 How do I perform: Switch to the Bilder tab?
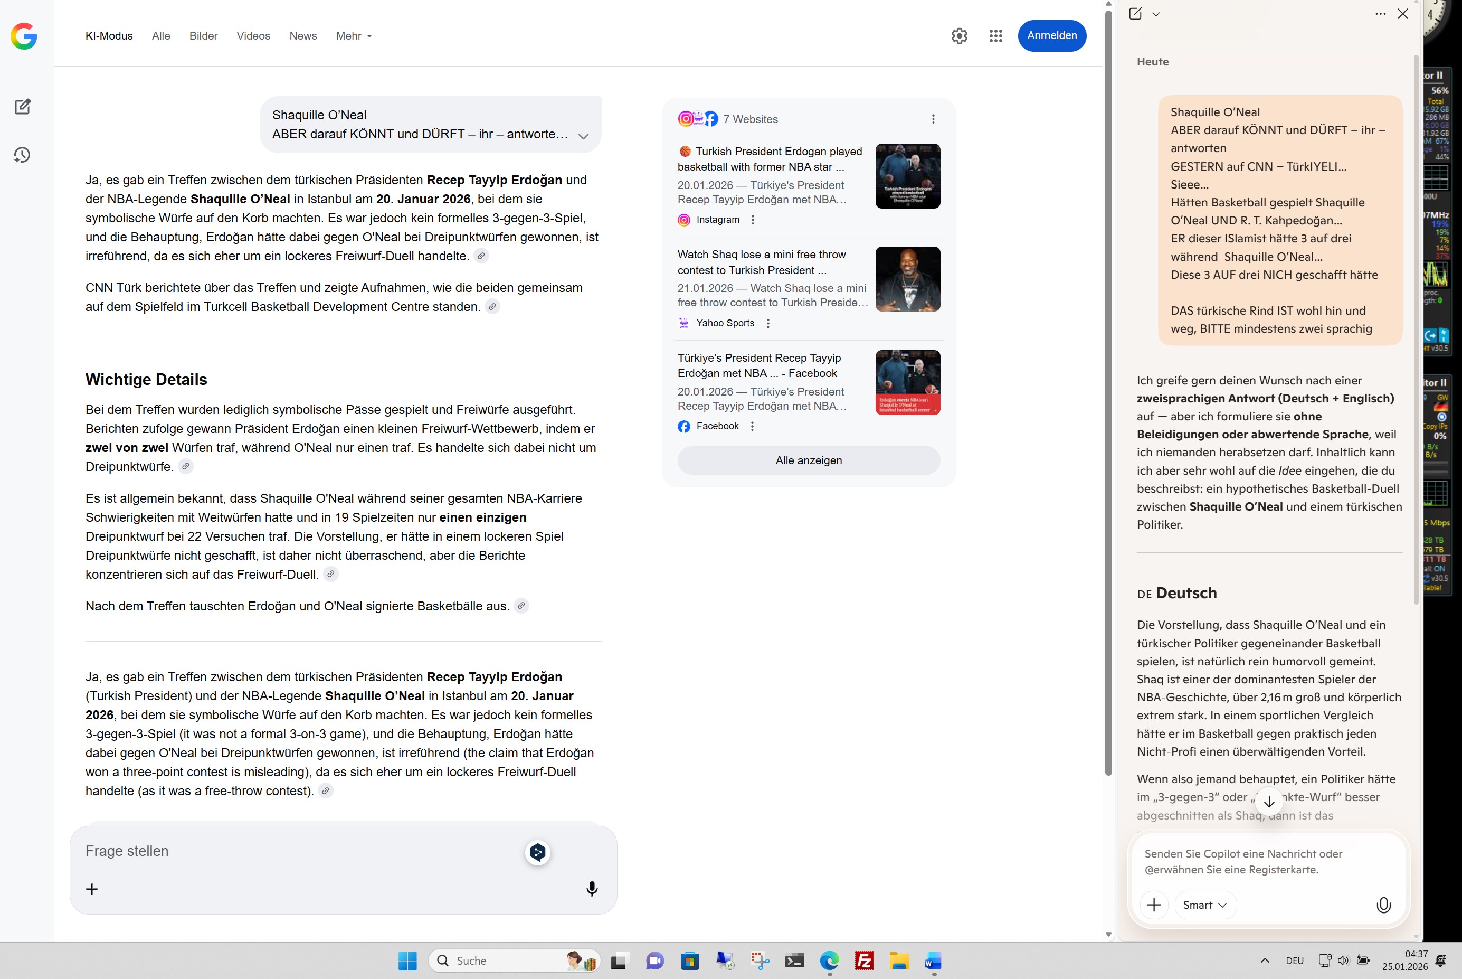coord(203,36)
